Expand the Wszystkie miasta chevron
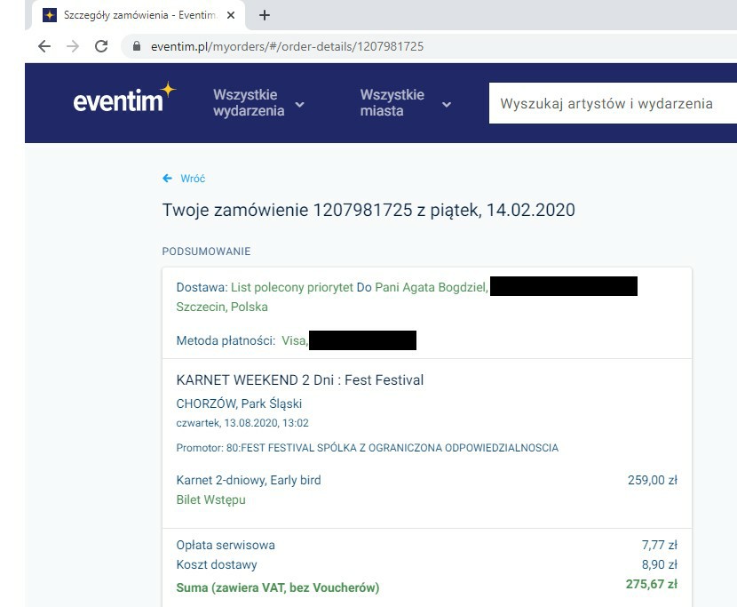 click(x=447, y=105)
